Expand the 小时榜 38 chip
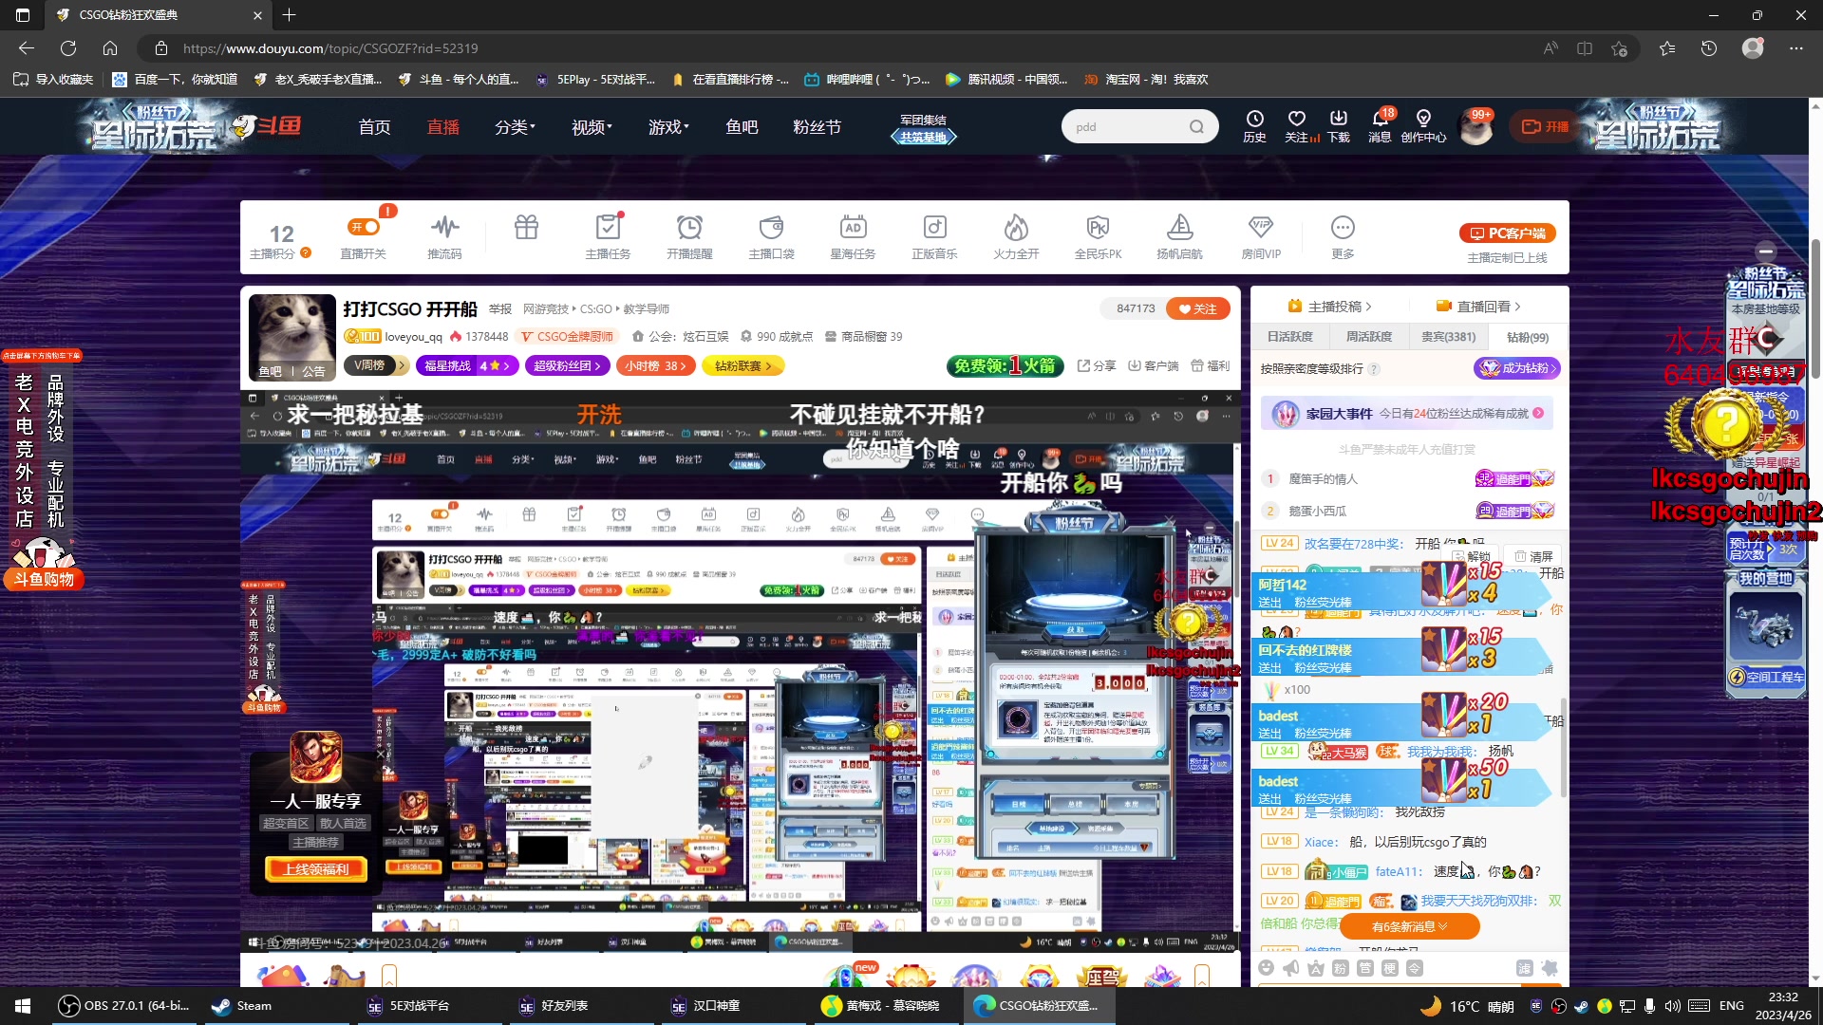The height and width of the screenshot is (1025, 1823). [655, 365]
